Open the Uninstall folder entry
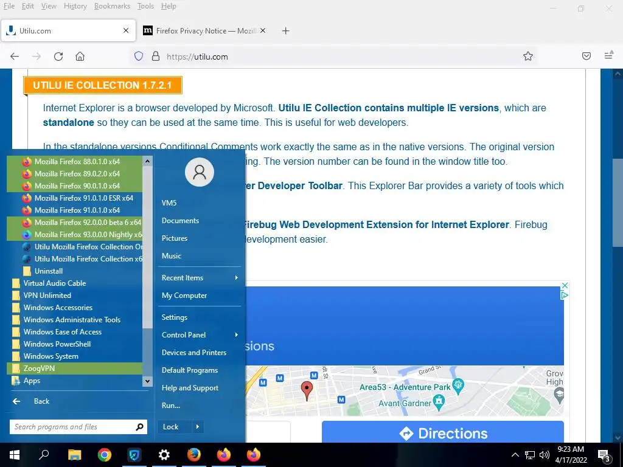Screen dimensions: 623x467 tap(74, 271)
